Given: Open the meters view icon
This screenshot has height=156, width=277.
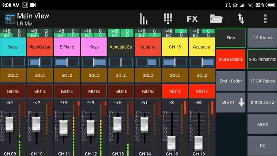Looking at the screenshot, I should [143, 19].
